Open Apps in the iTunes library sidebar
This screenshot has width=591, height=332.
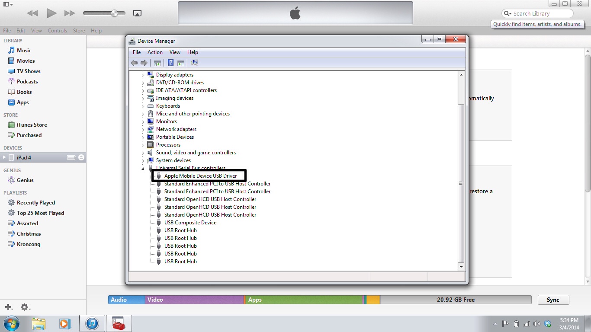pos(22,102)
